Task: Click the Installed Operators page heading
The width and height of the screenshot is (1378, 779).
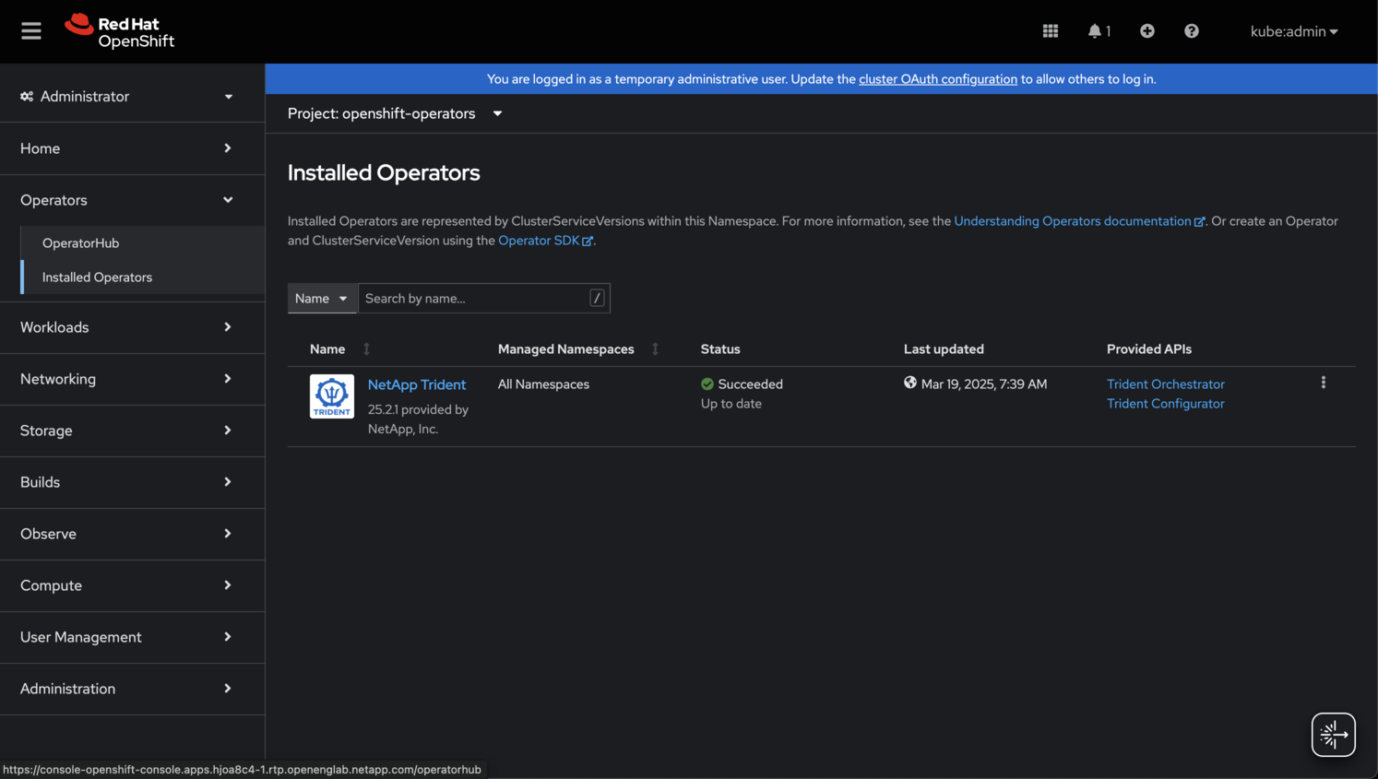Action: tap(384, 172)
